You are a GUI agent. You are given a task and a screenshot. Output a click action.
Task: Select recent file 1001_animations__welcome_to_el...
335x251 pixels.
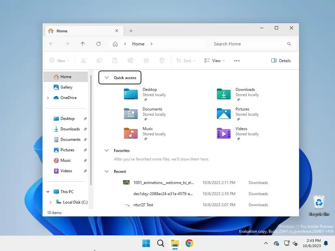click(164, 183)
